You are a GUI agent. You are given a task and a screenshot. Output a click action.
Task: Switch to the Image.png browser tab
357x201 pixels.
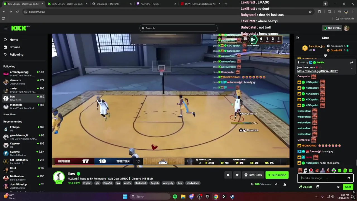click(112, 4)
